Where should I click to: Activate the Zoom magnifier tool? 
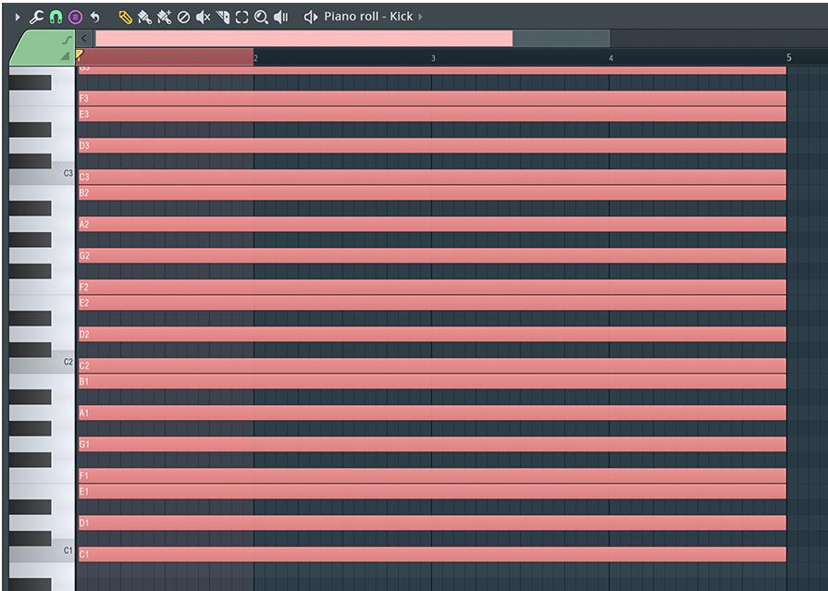(x=261, y=18)
